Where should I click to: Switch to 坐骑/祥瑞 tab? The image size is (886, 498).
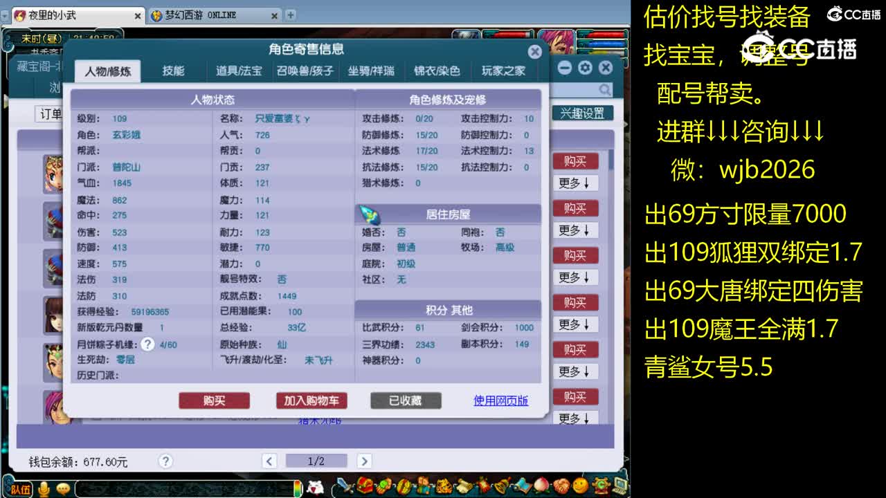pos(371,71)
